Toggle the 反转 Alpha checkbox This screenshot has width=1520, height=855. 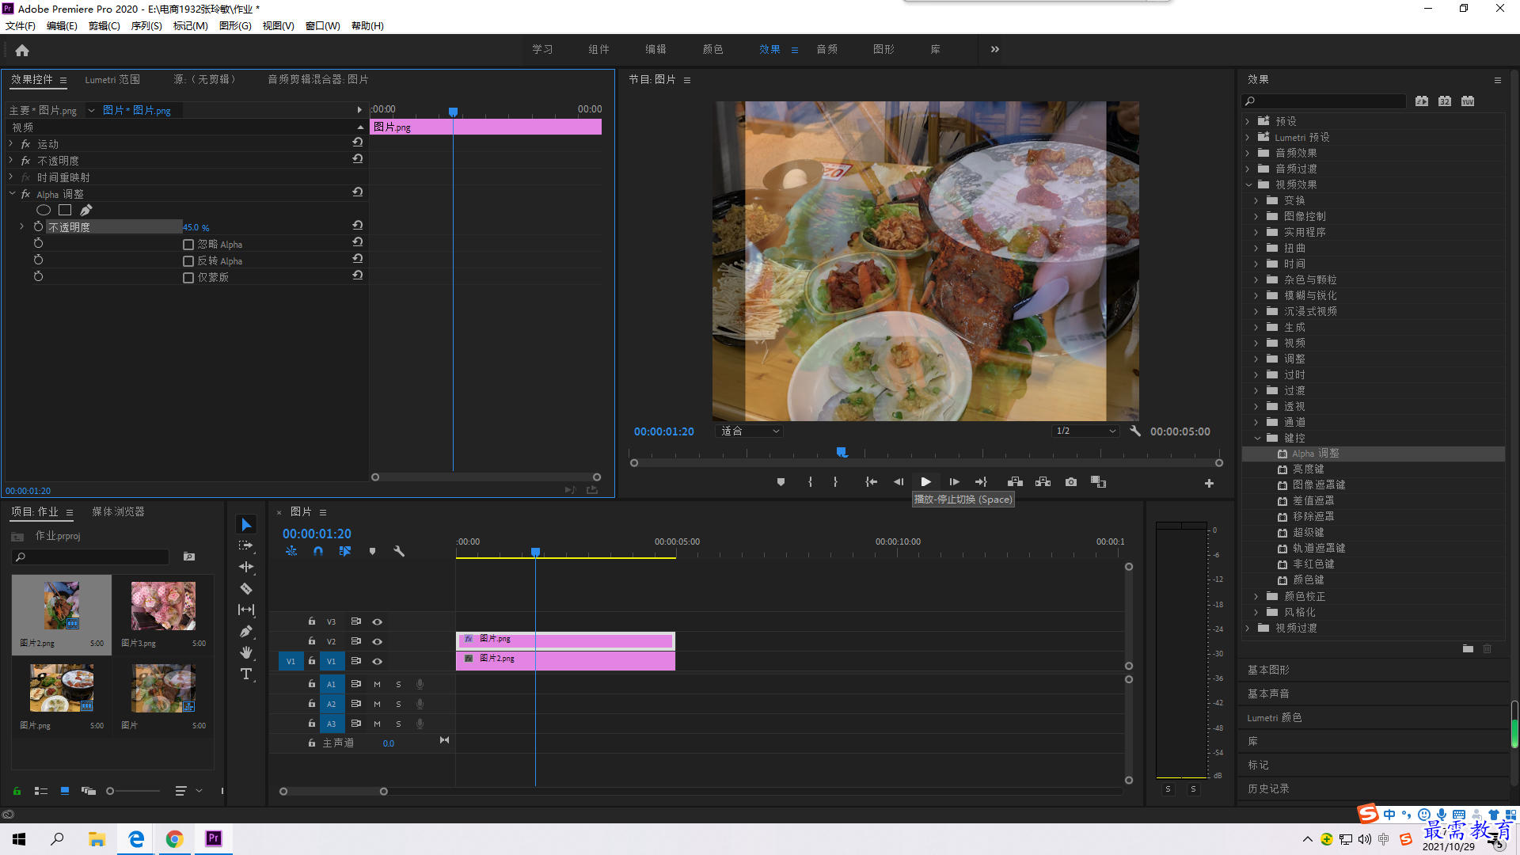(x=188, y=261)
